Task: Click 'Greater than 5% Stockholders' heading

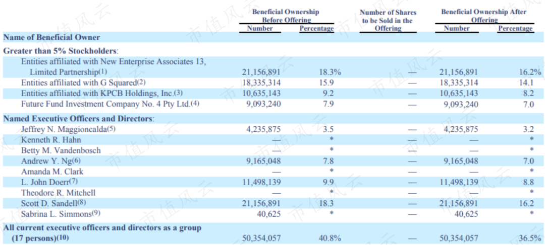Action: click(61, 51)
